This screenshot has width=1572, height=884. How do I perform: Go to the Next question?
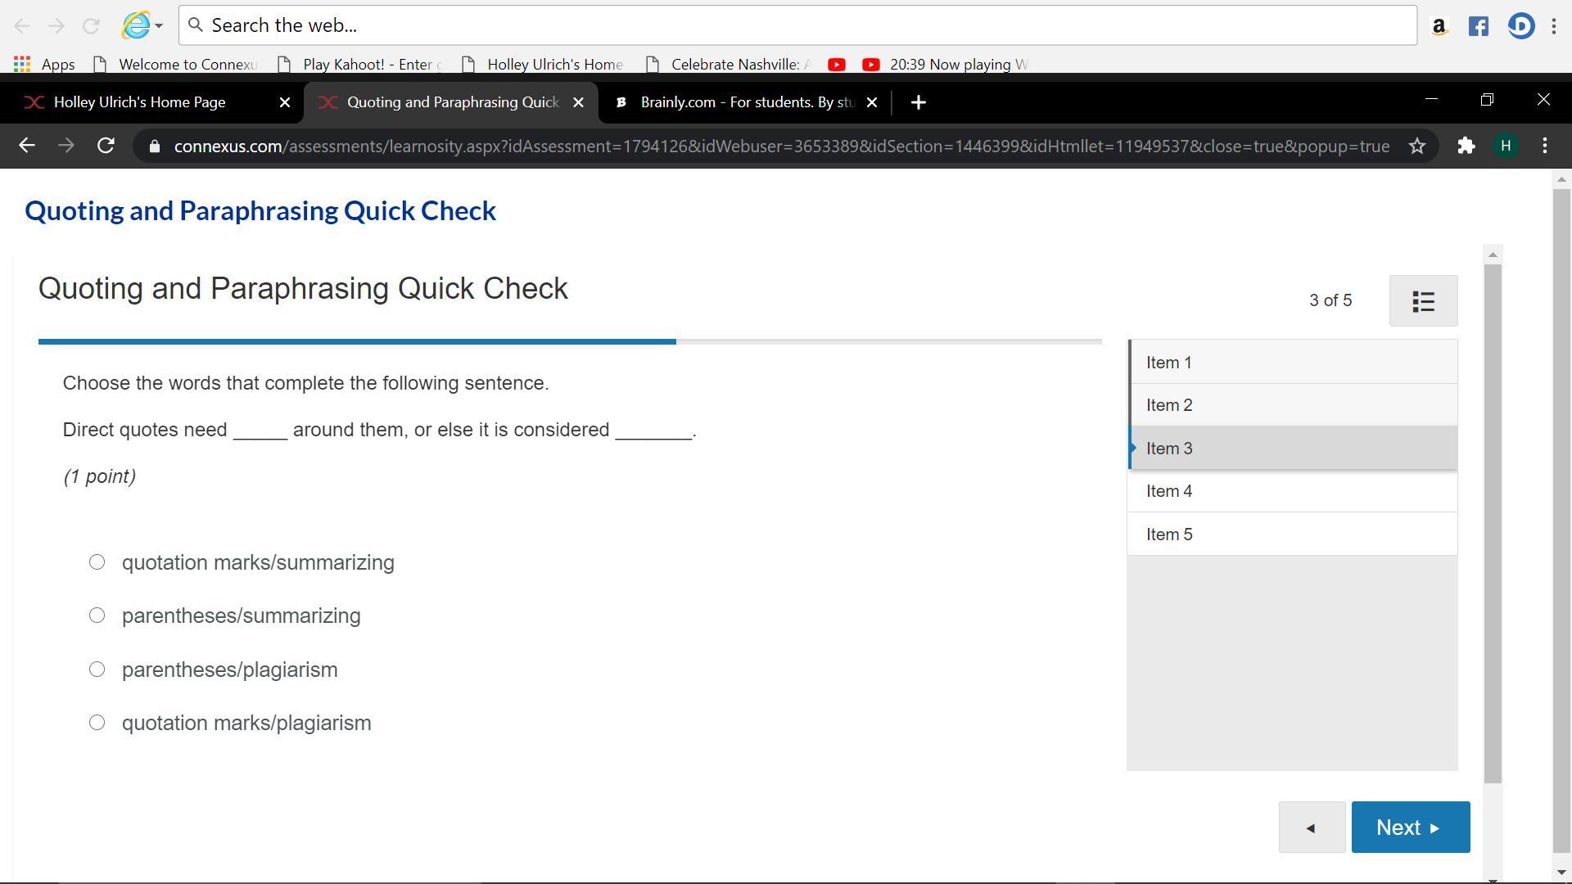pos(1410,828)
